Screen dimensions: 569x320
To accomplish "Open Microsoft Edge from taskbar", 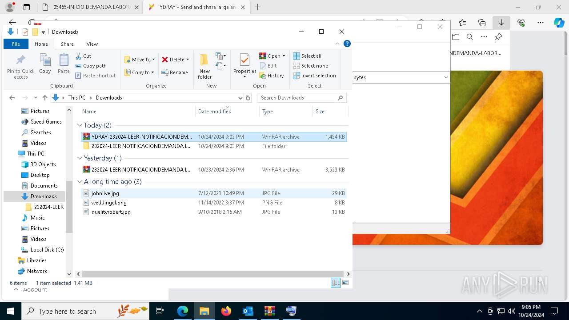I will 183,311.
